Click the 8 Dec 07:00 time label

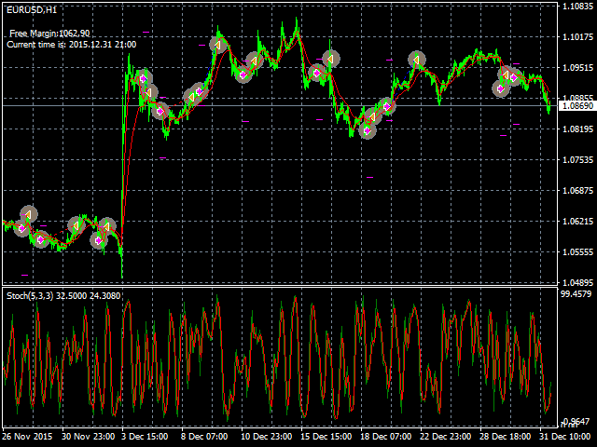click(x=204, y=437)
